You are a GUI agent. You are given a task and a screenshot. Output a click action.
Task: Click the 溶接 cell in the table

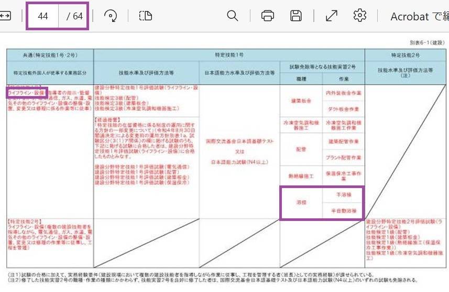(x=300, y=202)
